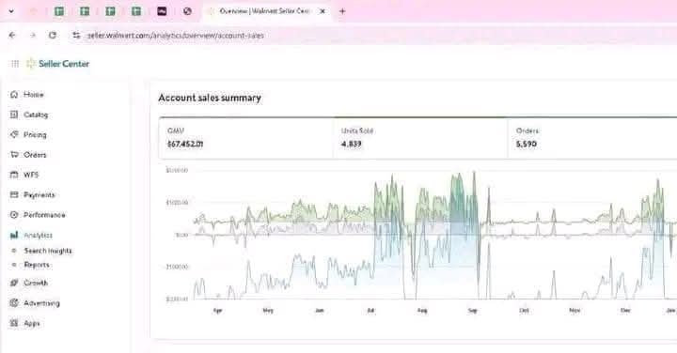
Task: Reload the page with the refresh button
Action: pyautogui.click(x=53, y=36)
